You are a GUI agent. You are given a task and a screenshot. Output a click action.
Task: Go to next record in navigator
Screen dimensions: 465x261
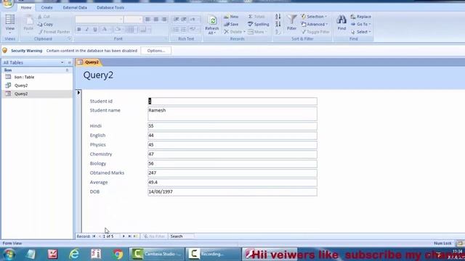pos(124,236)
